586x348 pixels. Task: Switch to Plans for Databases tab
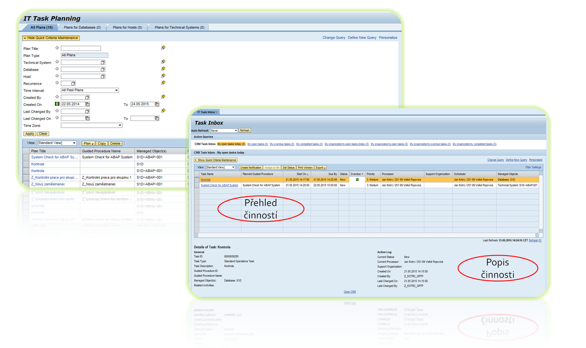coord(82,28)
